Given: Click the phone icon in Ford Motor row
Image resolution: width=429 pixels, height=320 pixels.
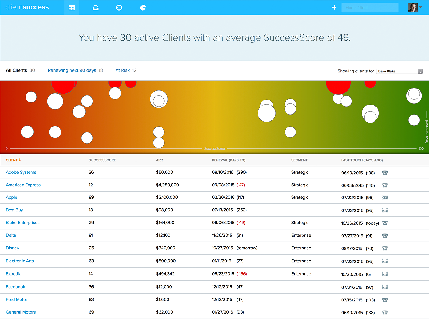Looking at the screenshot, I should [385, 300].
